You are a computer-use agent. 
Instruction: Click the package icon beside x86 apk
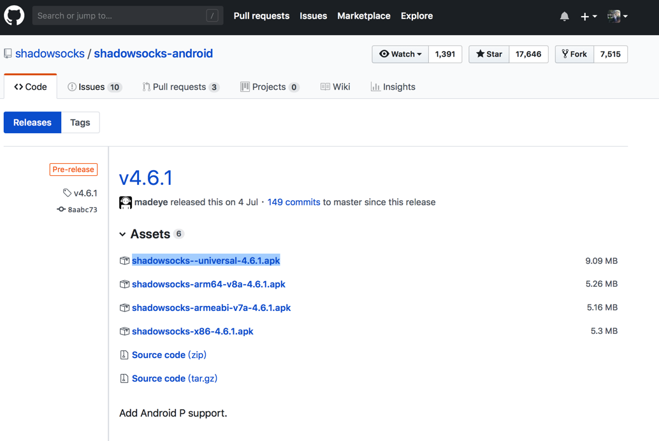(124, 331)
